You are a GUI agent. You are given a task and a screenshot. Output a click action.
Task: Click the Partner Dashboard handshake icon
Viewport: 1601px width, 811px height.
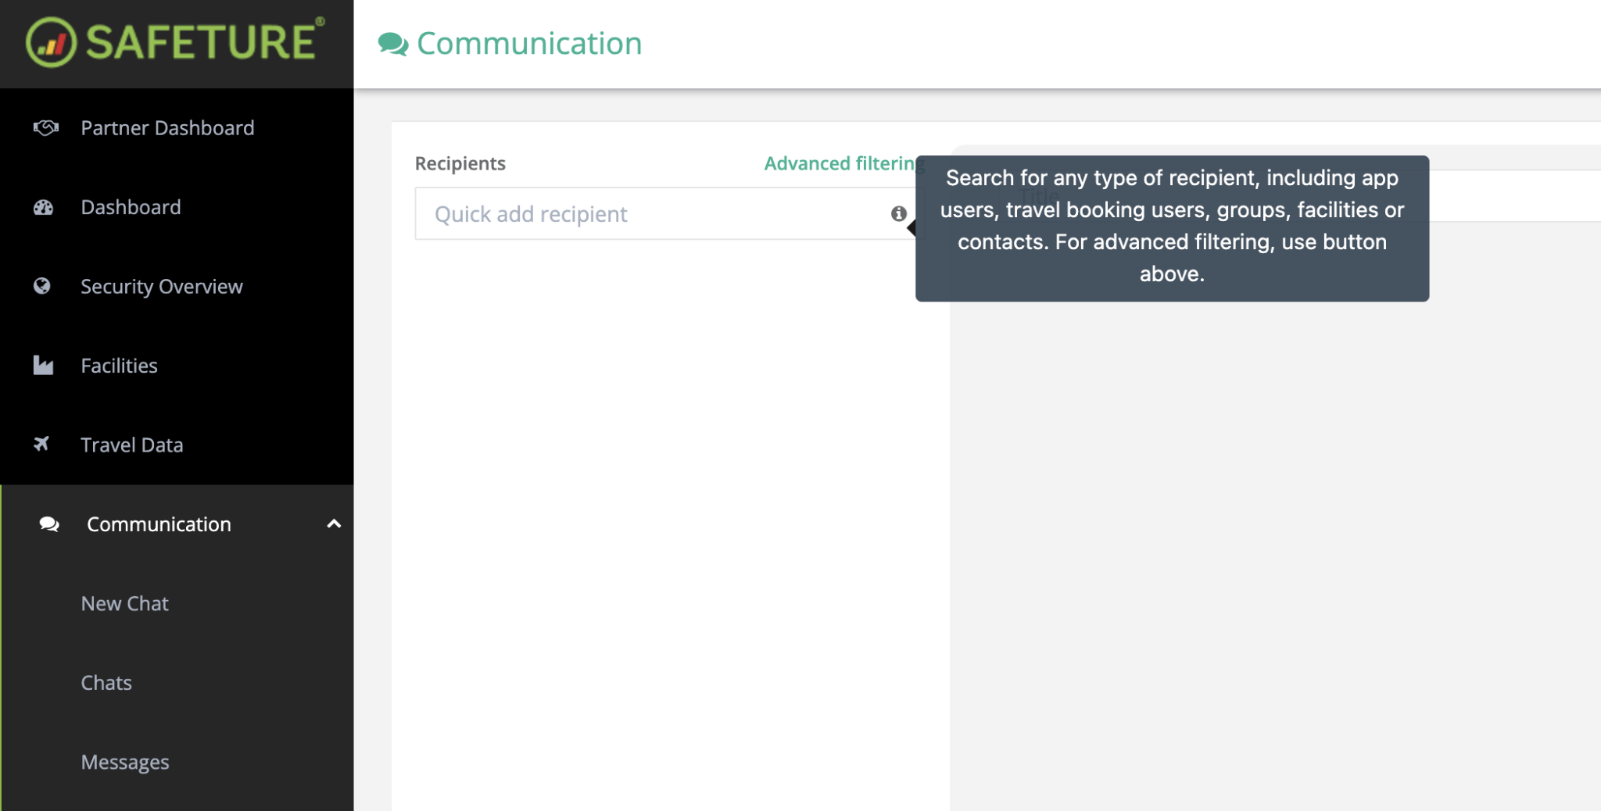(x=45, y=128)
